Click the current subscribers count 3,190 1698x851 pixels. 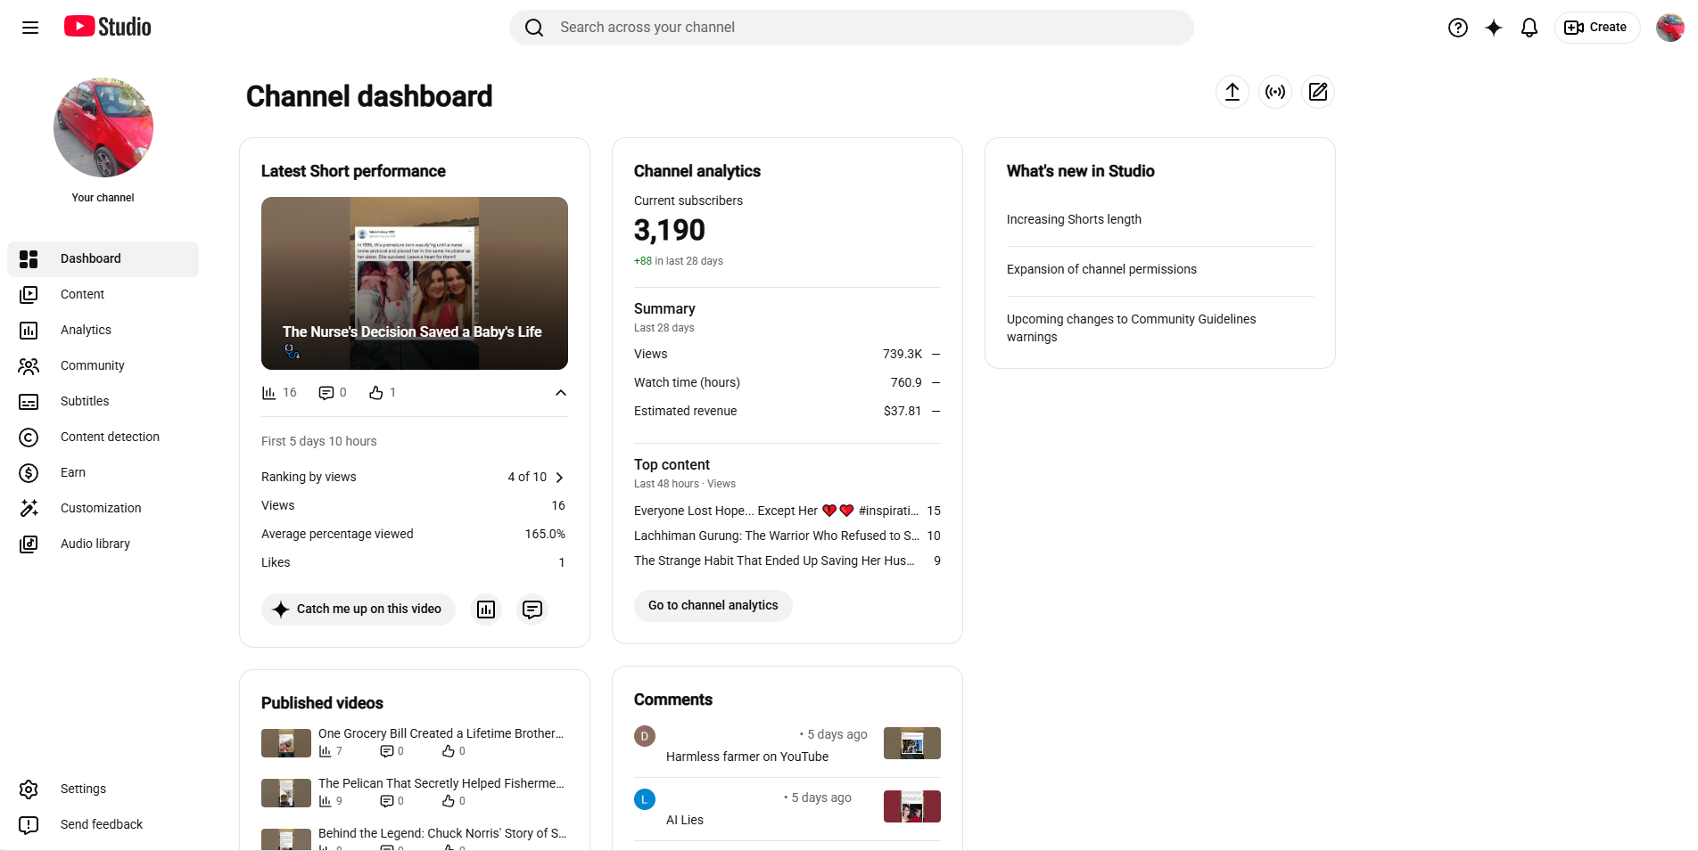tap(670, 231)
